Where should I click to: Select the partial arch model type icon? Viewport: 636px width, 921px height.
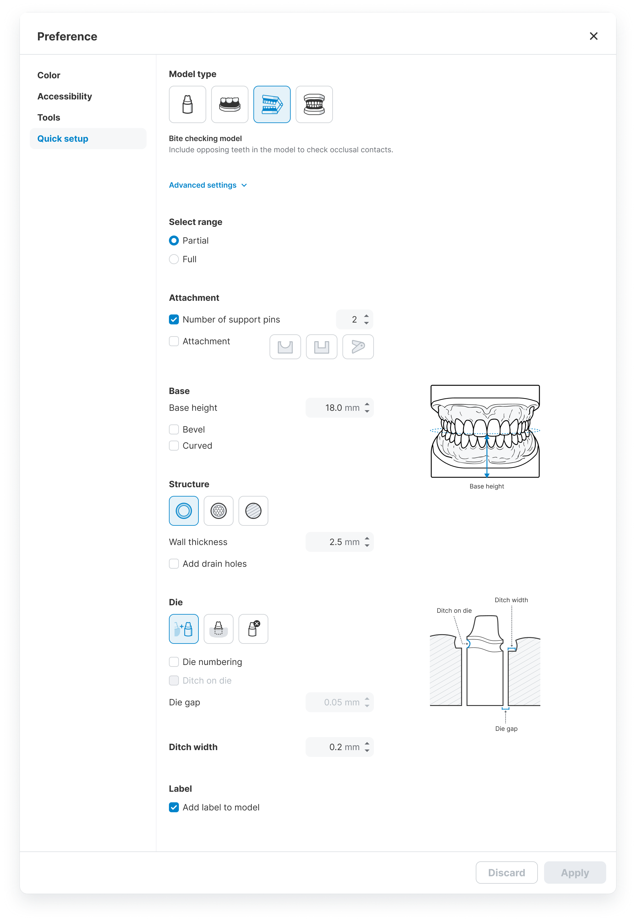[229, 104]
